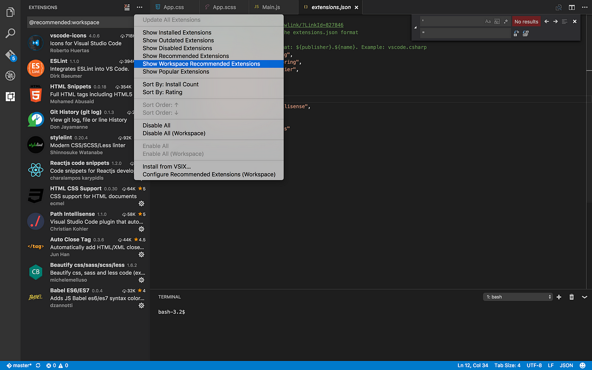The height and width of the screenshot is (370, 592).
Task: Open manage gear for Path Intellisense
Action: click(x=141, y=229)
